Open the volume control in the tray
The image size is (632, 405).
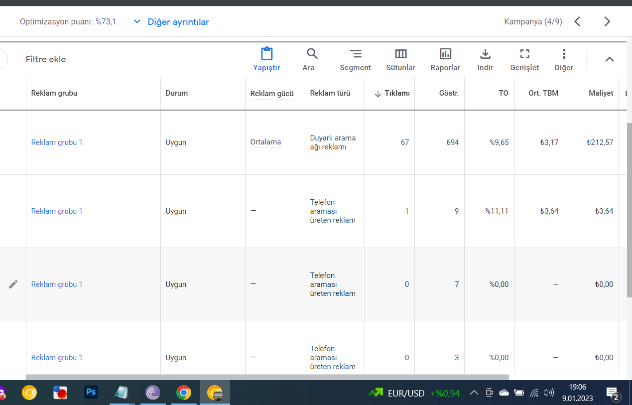549,393
